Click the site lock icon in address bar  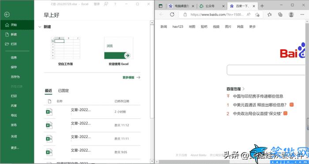[x=185, y=15]
